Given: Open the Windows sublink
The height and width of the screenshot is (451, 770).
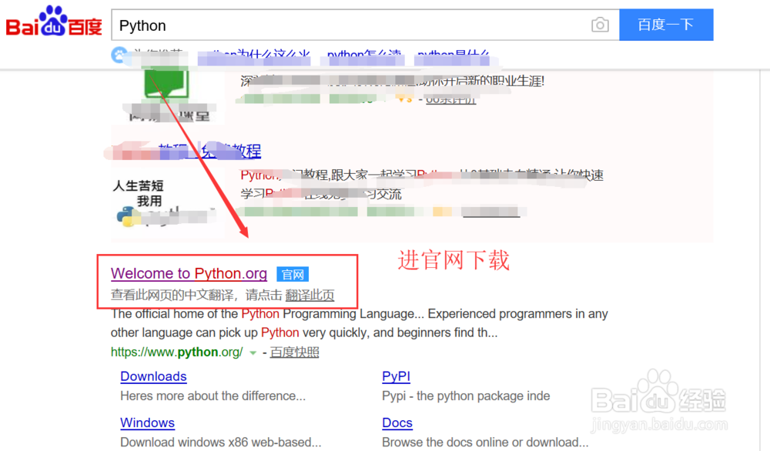Looking at the screenshot, I should pos(147,423).
